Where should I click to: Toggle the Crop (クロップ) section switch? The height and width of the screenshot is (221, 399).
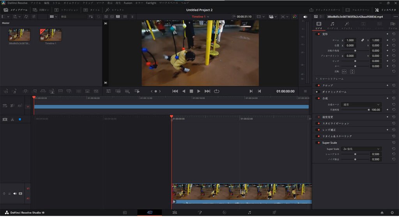(x=318, y=85)
